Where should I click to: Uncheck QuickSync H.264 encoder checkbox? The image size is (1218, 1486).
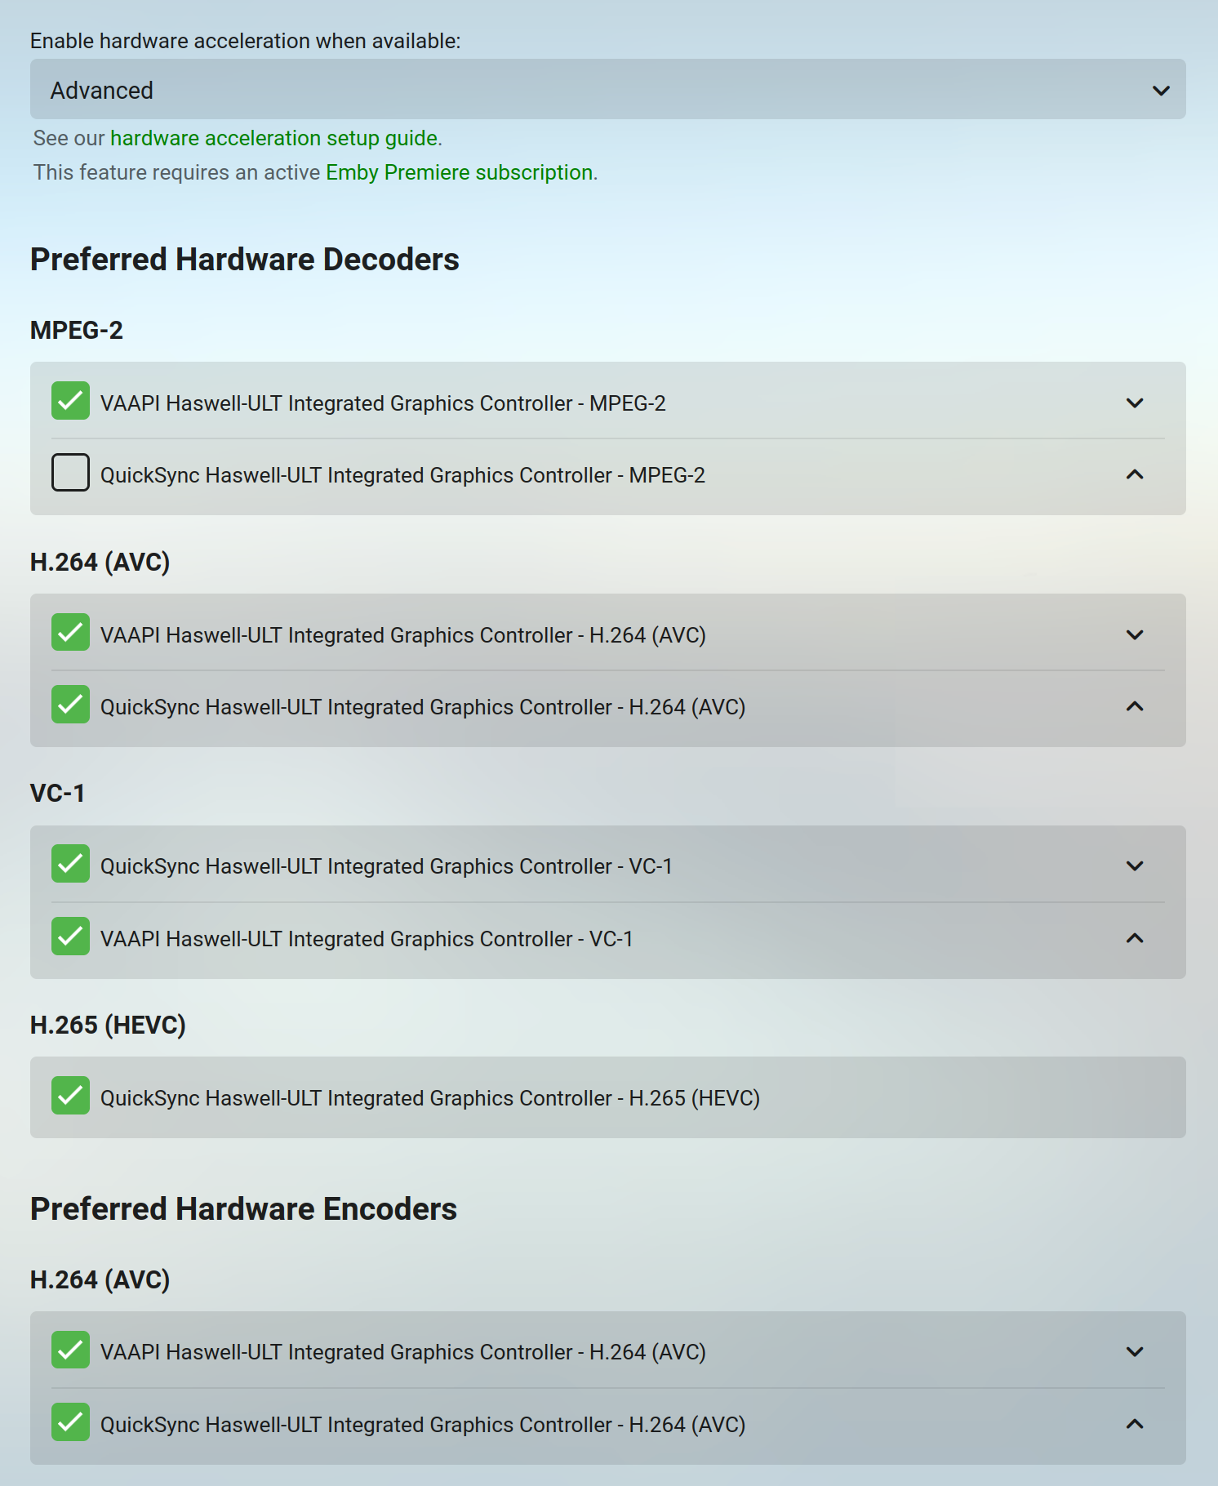point(70,1422)
